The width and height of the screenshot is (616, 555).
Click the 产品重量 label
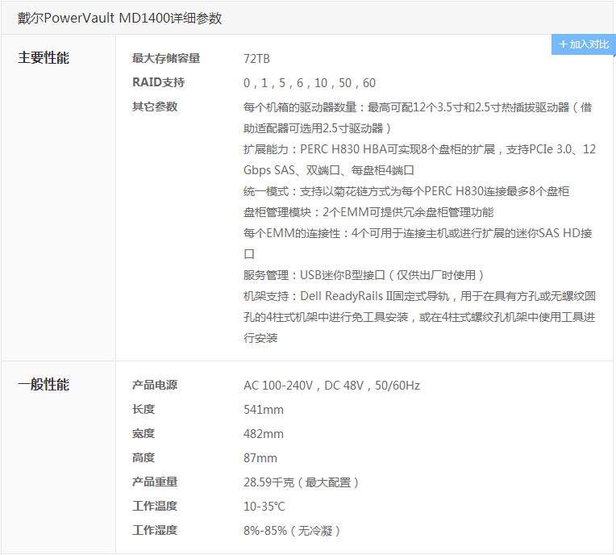pyautogui.click(x=155, y=482)
